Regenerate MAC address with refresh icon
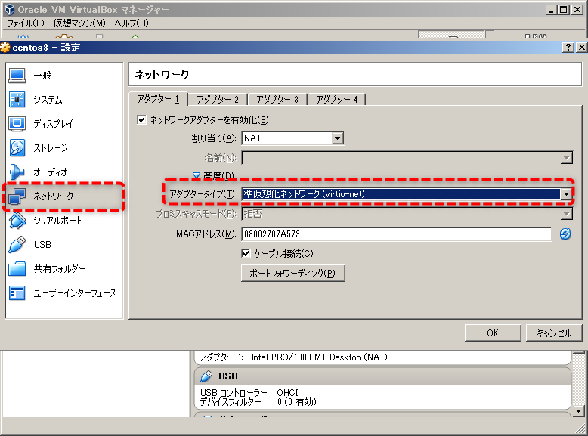This screenshot has width=588, height=436. point(565,234)
